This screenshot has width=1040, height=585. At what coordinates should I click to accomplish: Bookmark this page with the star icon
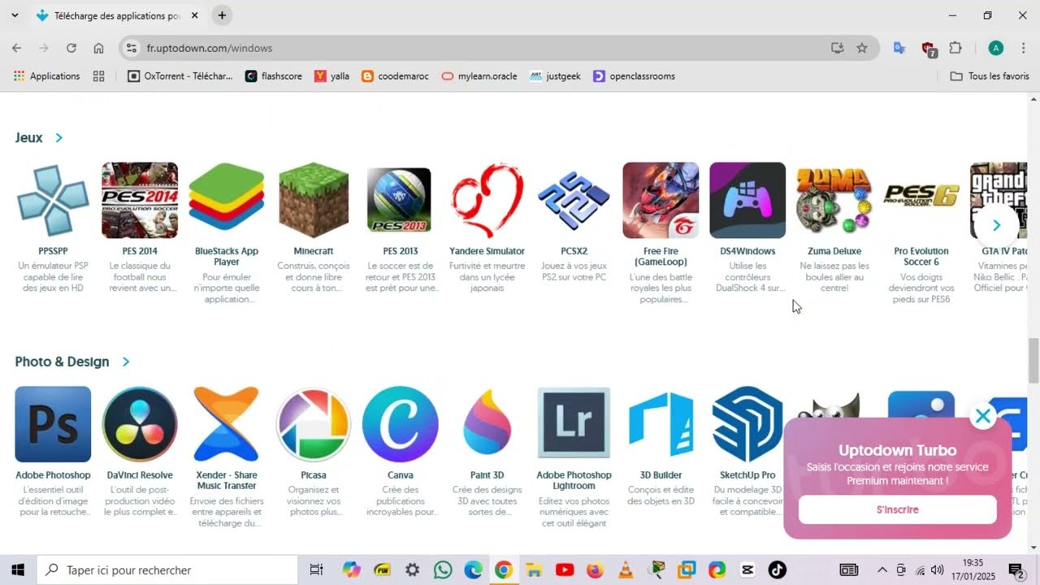[x=862, y=48]
